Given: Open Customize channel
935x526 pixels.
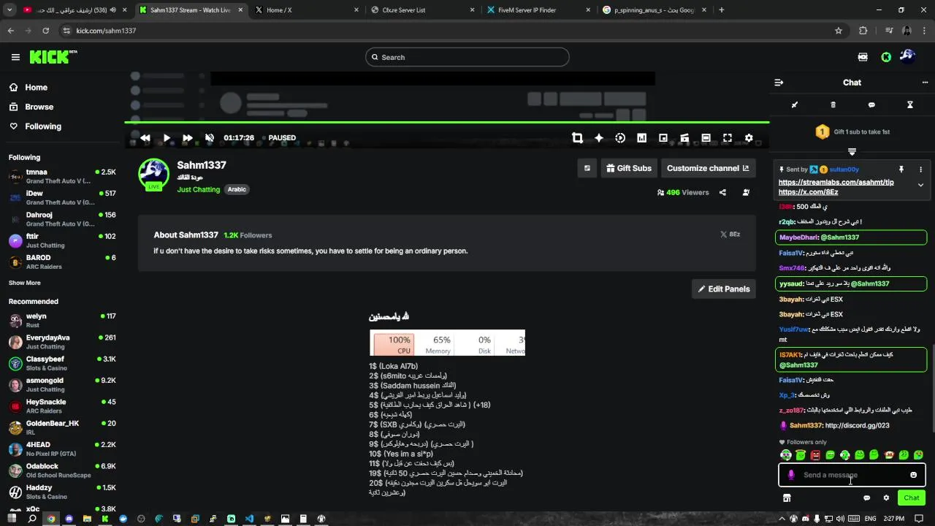Looking at the screenshot, I should tap(708, 168).
